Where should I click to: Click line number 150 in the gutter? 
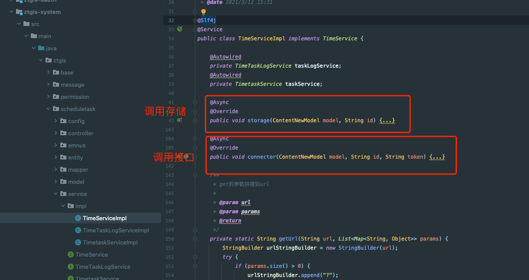pos(169,239)
